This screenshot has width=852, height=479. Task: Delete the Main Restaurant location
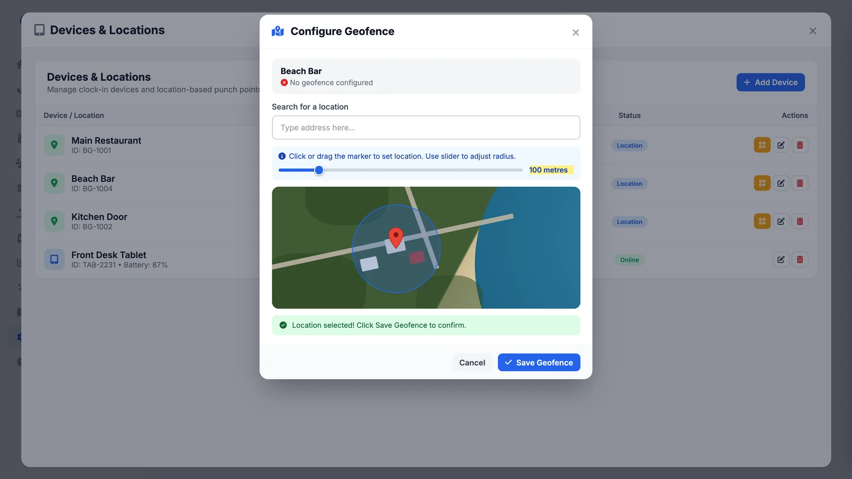pos(800,145)
